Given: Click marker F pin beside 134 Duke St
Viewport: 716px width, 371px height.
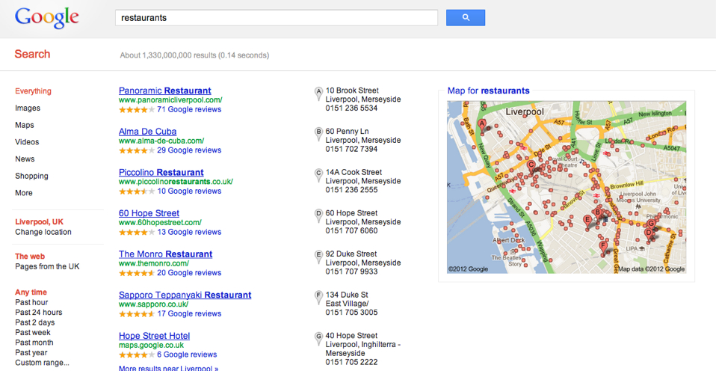Looking at the screenshot, I should pos(318,298).
